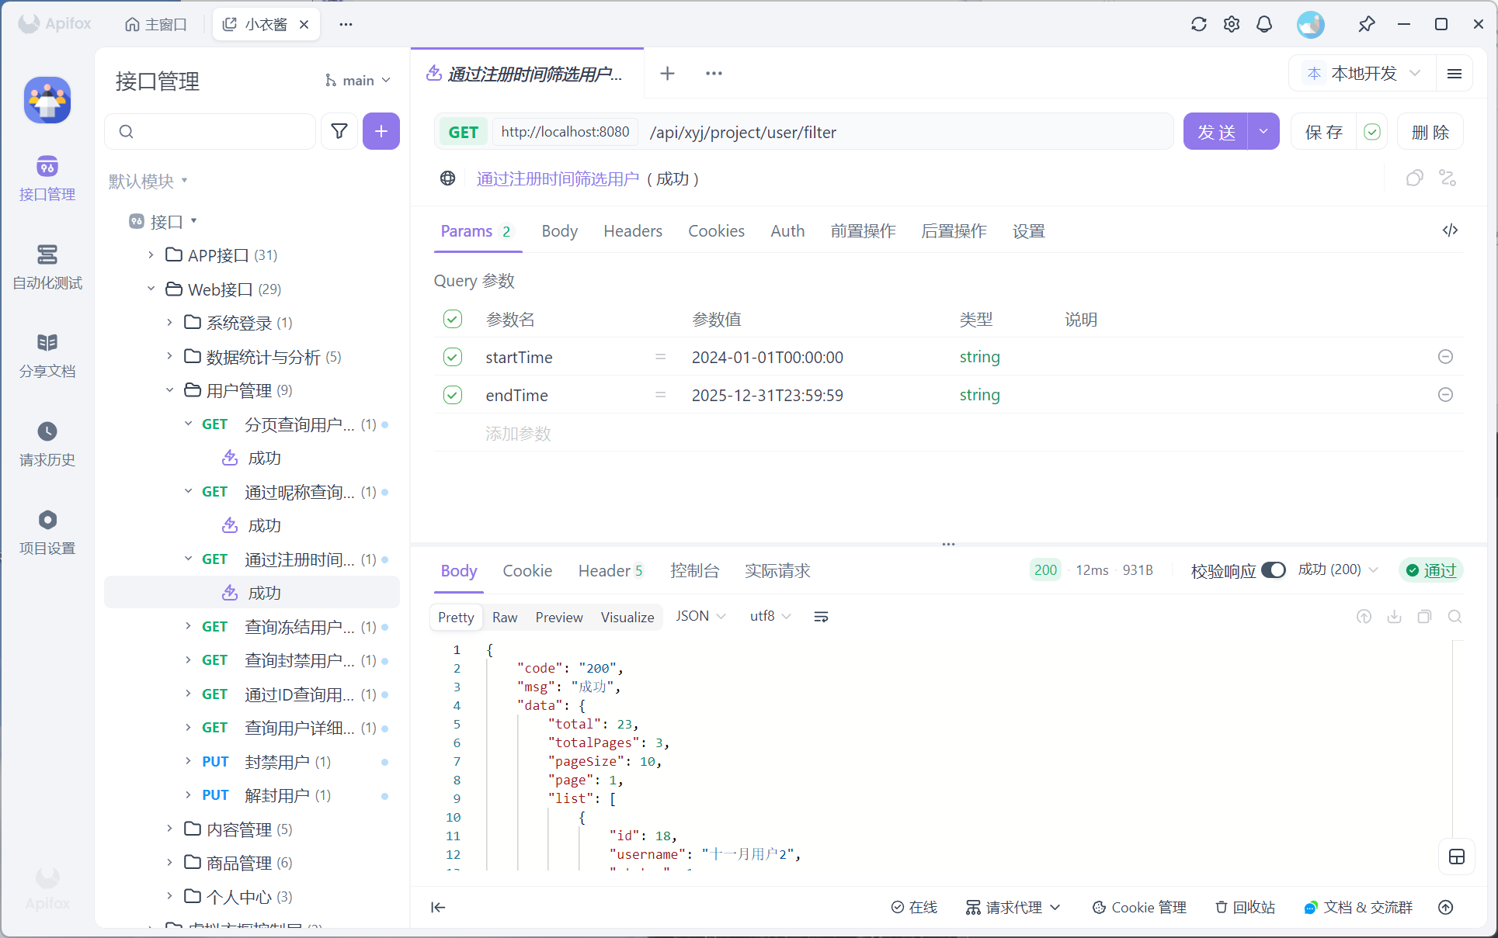This screenshot has height=938, width=1498.
Task: Click the response word wrap icon
Action: [821, 617]
